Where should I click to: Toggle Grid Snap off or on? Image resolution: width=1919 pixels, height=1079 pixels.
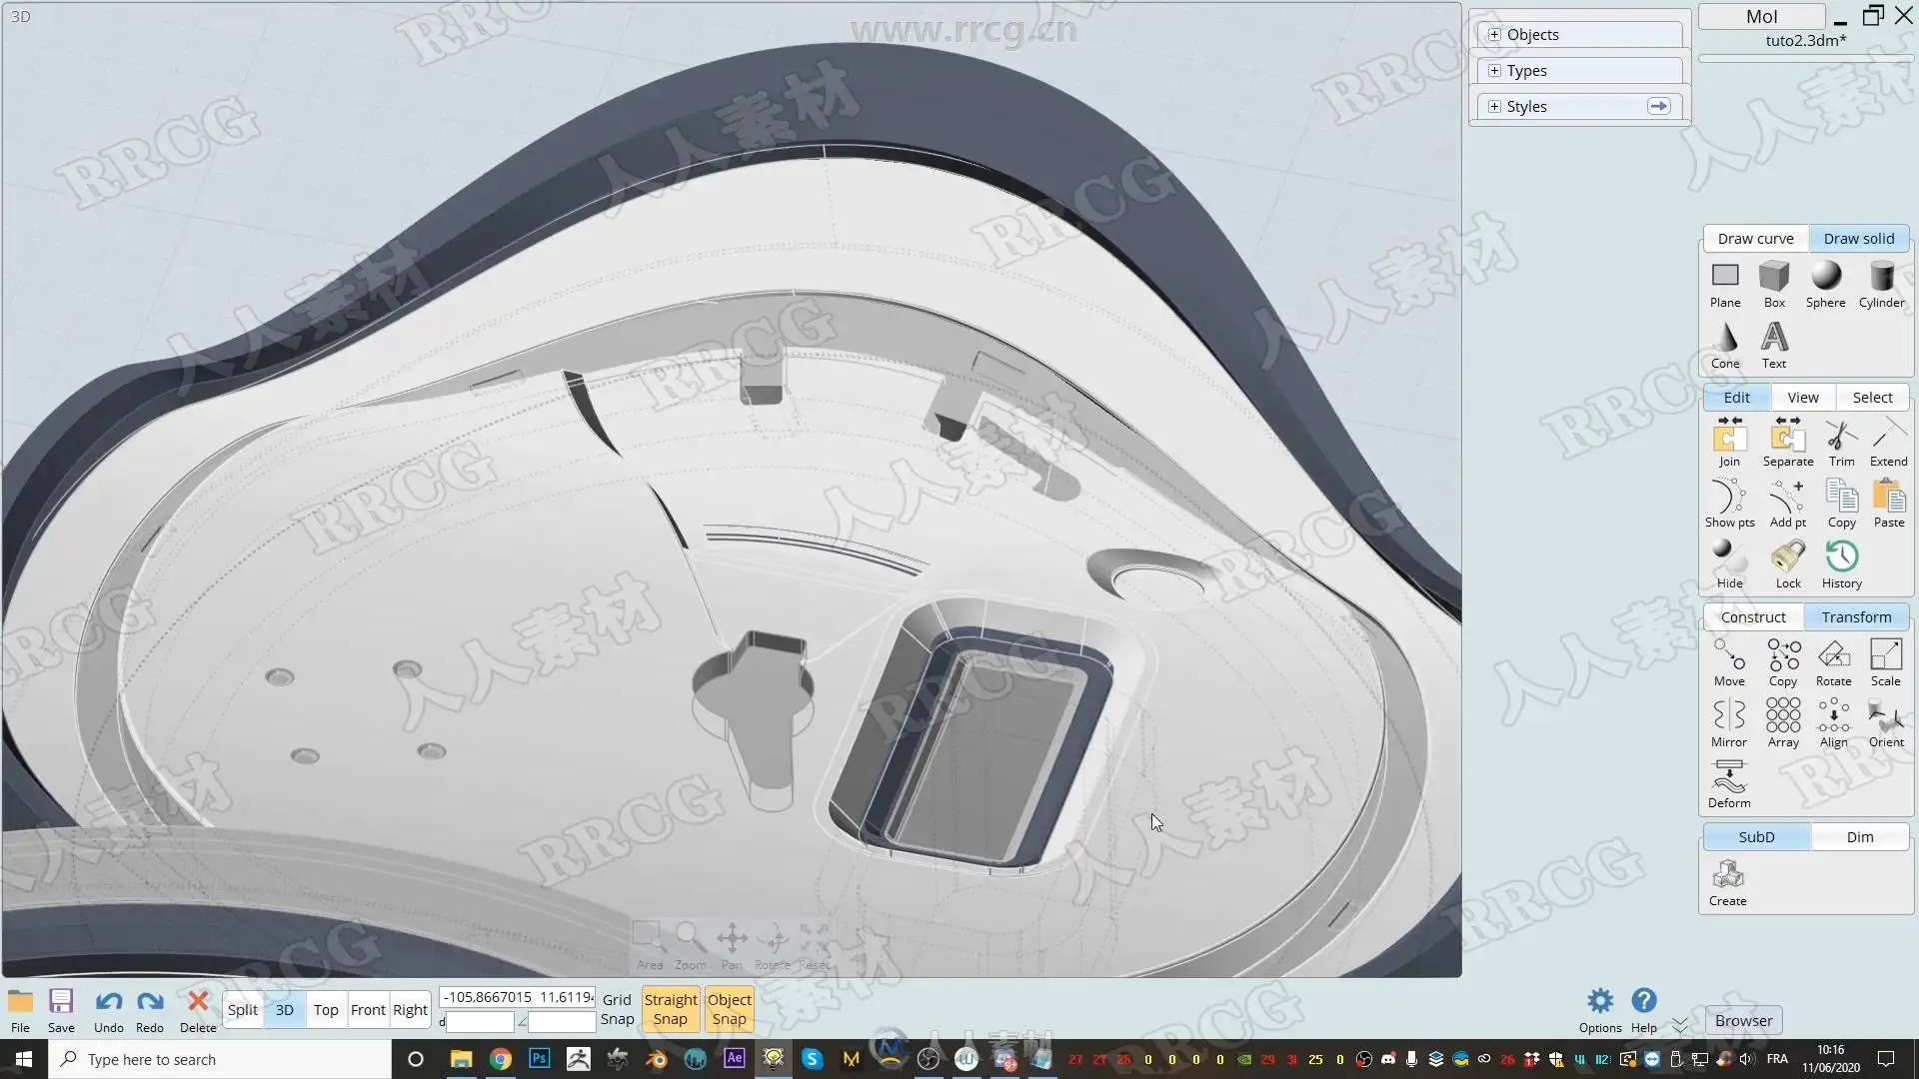click(617, 1009)
